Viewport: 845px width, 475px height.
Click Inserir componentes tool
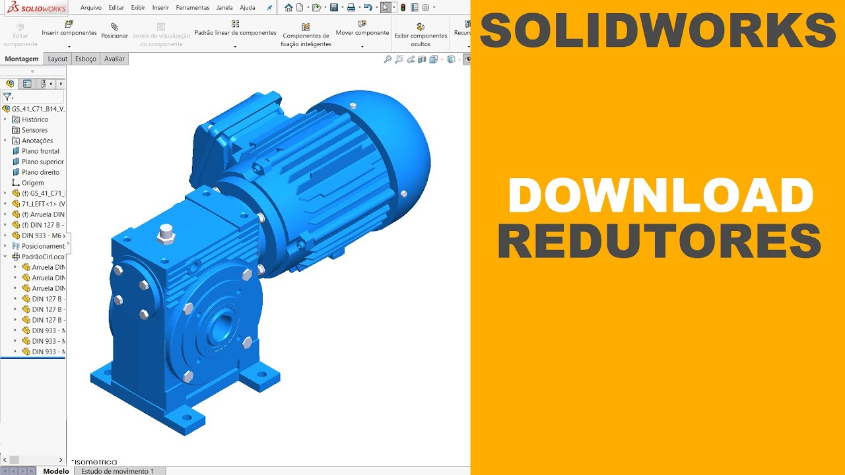tap(69, 28)
